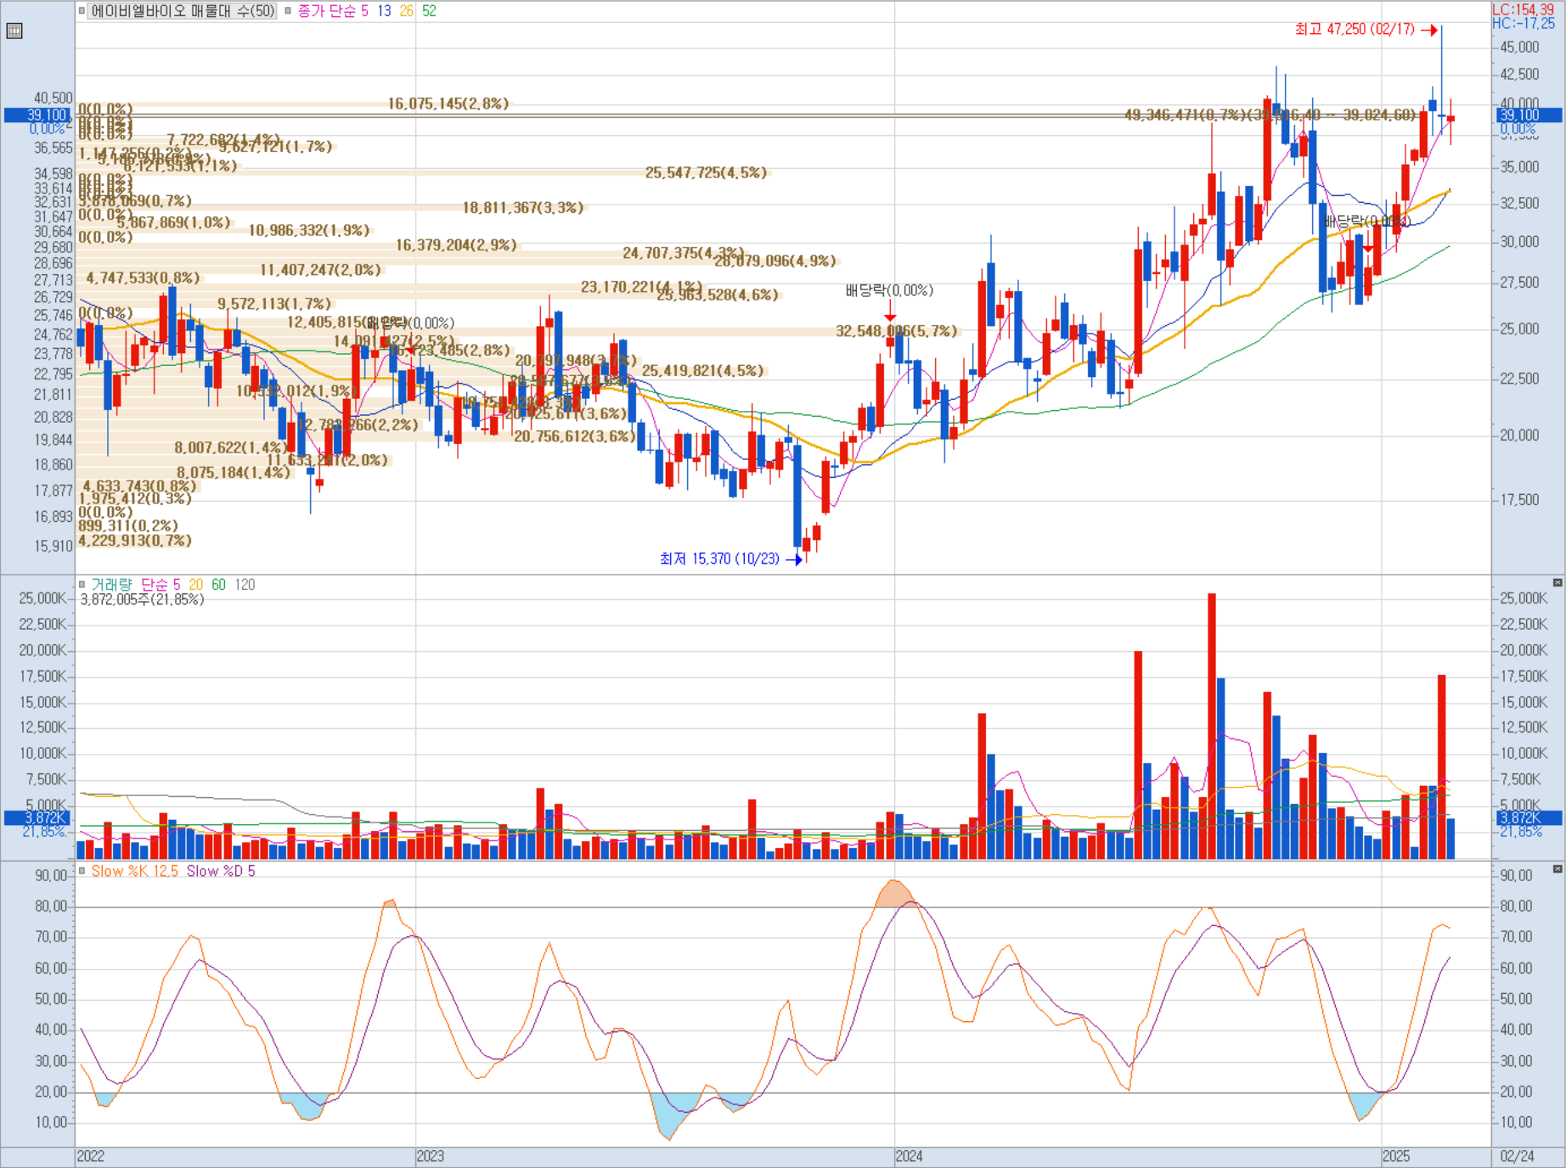Screen dimensions: 1566x1168
Task: Close the volume panel with its corner X
Action: click(x=1558, y=582)
